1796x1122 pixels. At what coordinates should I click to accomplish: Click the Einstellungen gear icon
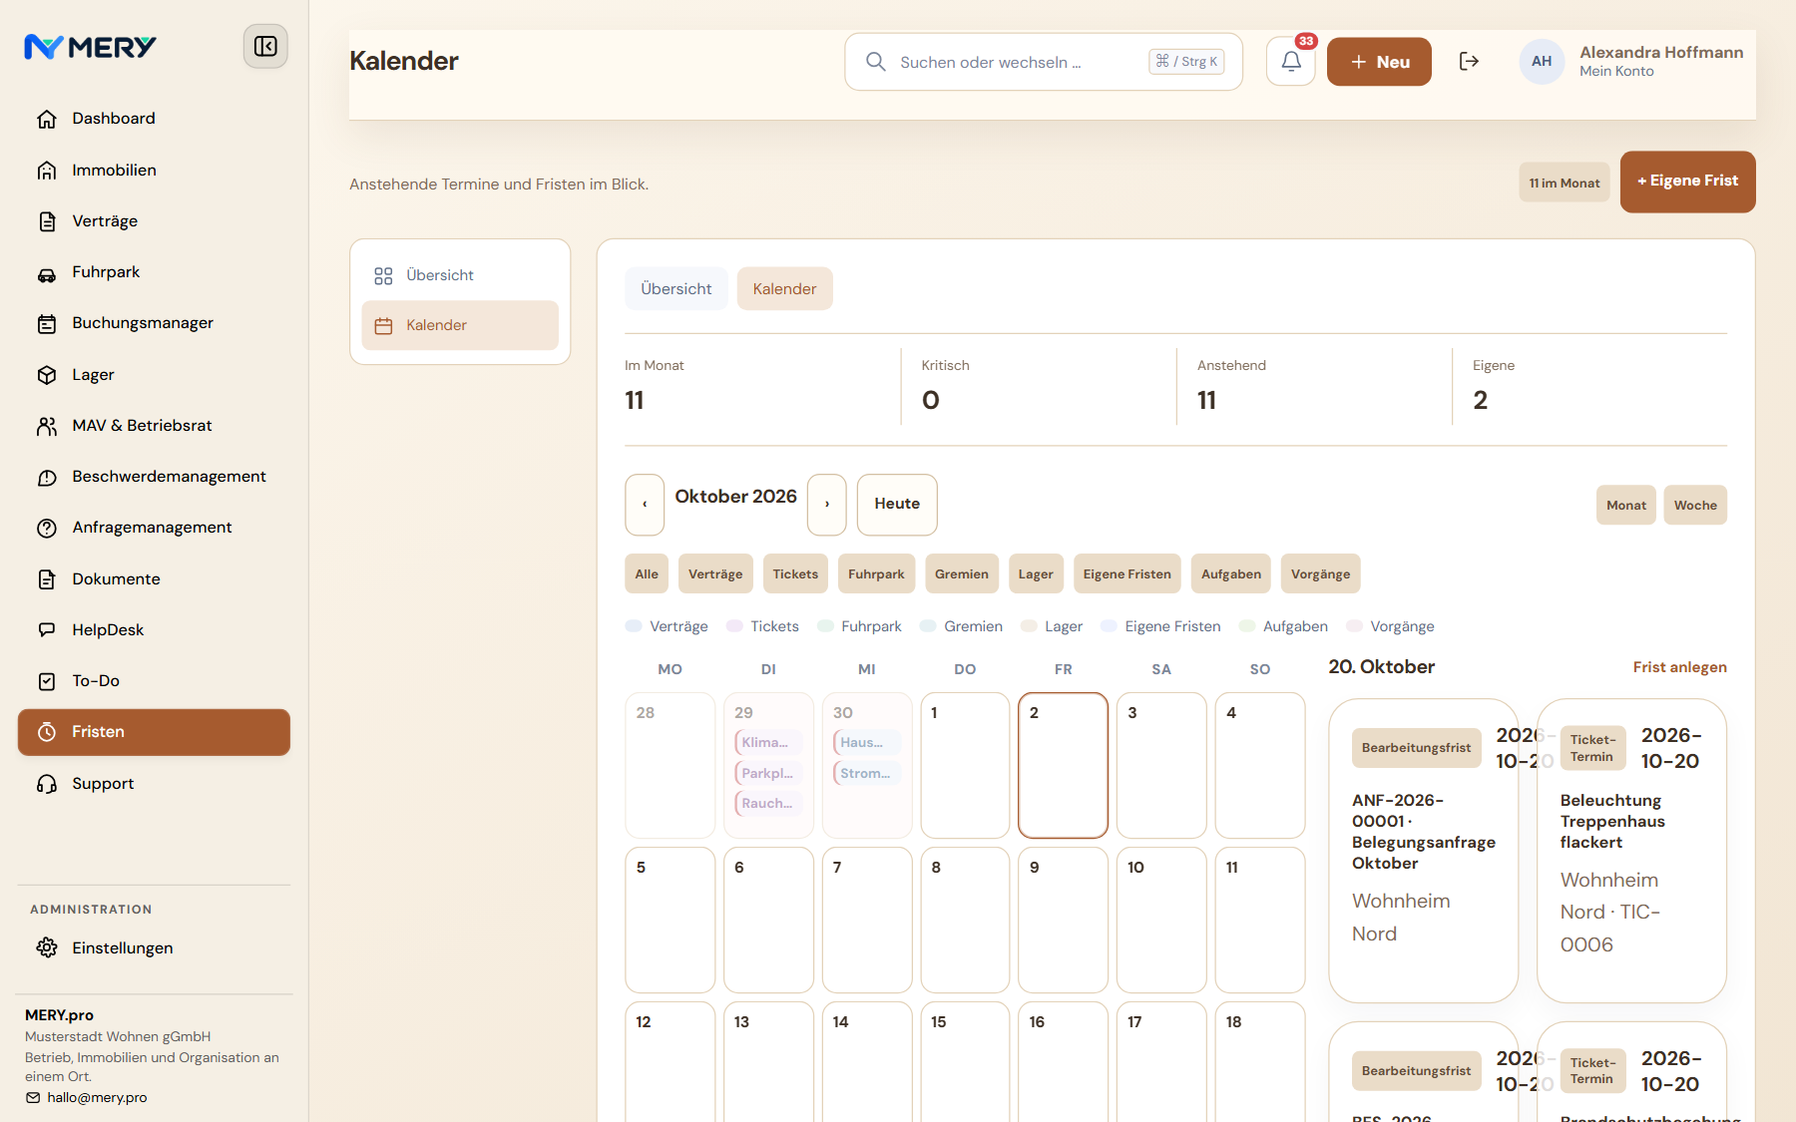pyautogui.click(x=47, y=947)
